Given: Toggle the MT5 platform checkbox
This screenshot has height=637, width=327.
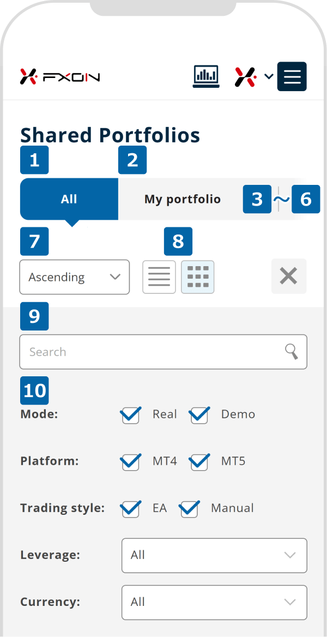Looking at the screenshot, I should [199, 462].
